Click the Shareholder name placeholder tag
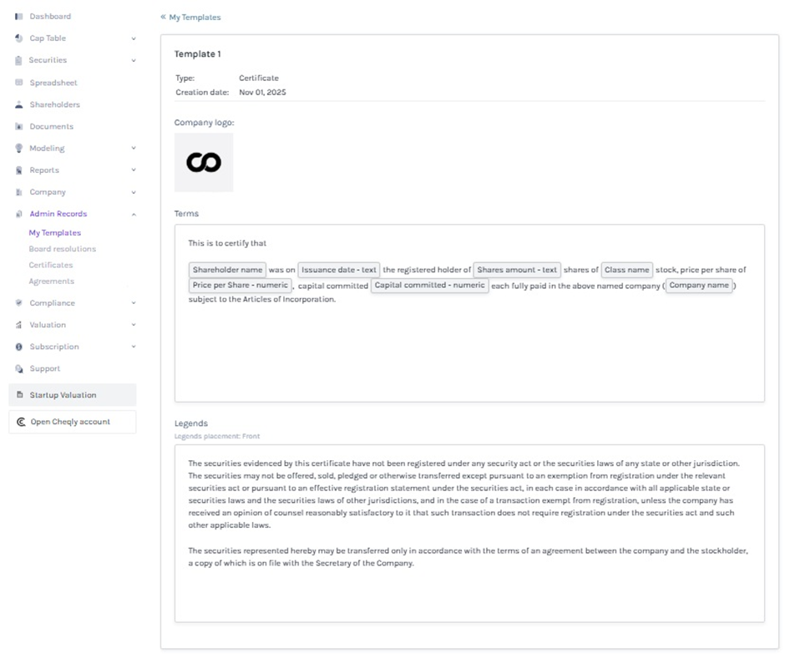The image size is (785, 654). [x=227, y=270]
